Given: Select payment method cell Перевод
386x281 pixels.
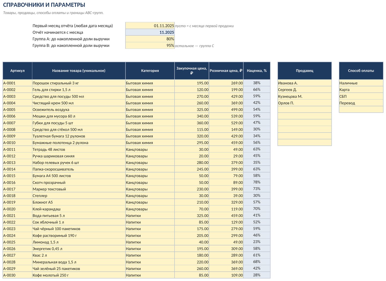Looking at the screenshot, I should 361,103.
